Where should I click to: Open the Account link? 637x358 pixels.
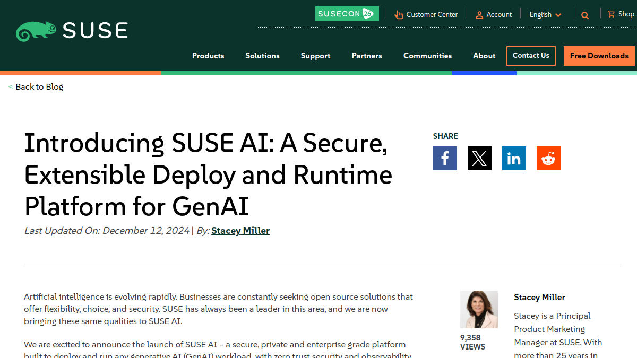(x=499, y=15)
